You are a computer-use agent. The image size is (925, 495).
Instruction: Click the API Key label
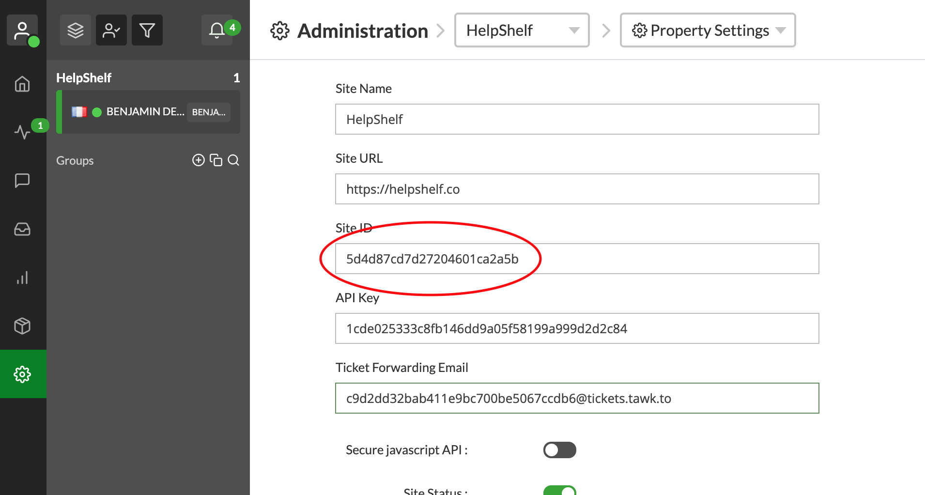tap(357, 298)
